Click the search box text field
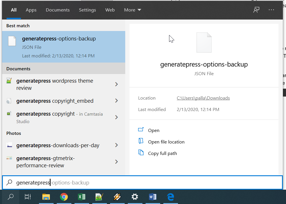This screenshot has width=286, height=204. tap(142, 183)
